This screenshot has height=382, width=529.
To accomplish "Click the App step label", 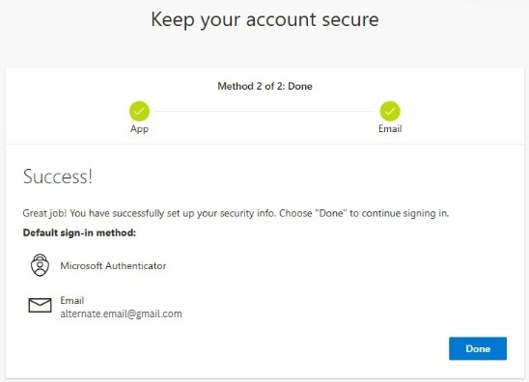I will click(x=139, y=129).
